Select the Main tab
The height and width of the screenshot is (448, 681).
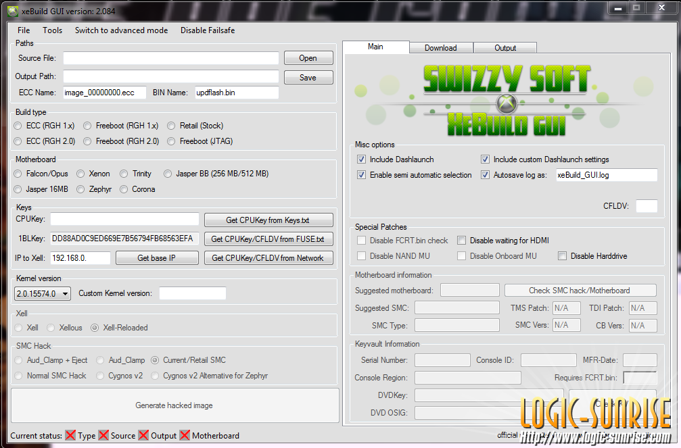[x=376, y=47]
